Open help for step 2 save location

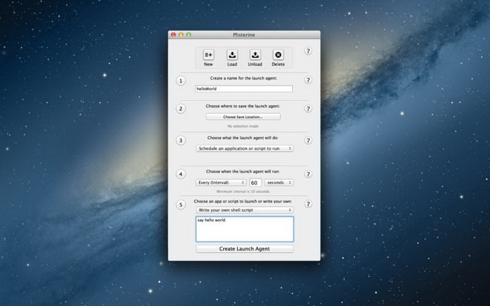(308, 108)
